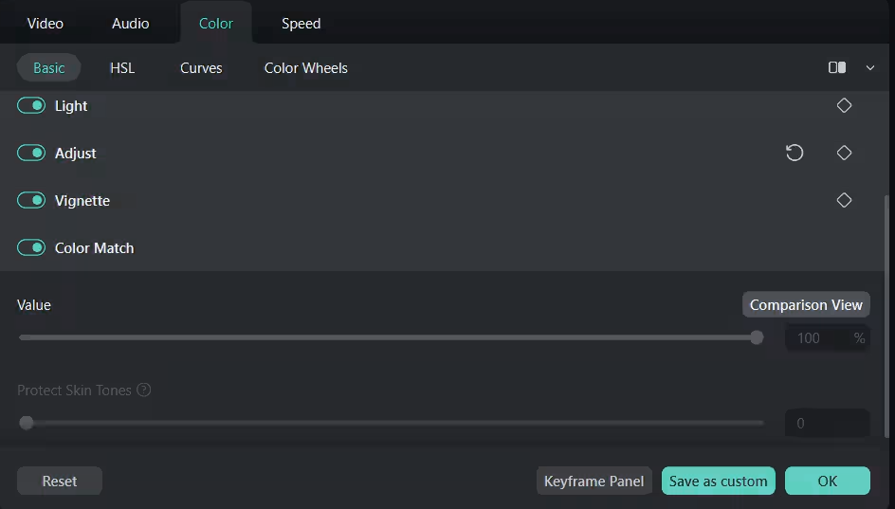895x509 pixels.
Task: Click the Value slider handle
Action: (x=757, y=337)
